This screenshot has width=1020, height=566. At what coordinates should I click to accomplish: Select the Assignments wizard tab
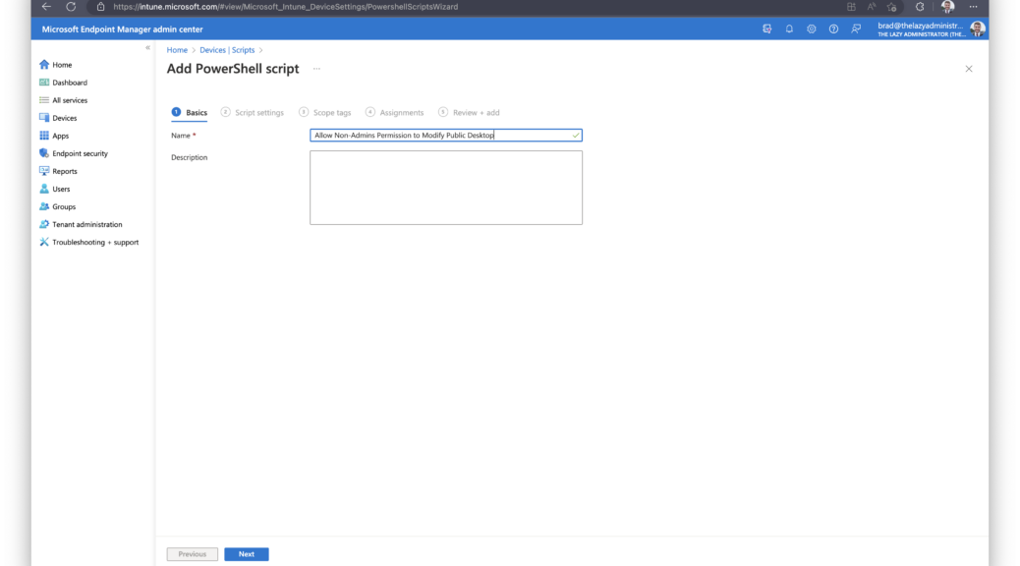tap(394, 113)
